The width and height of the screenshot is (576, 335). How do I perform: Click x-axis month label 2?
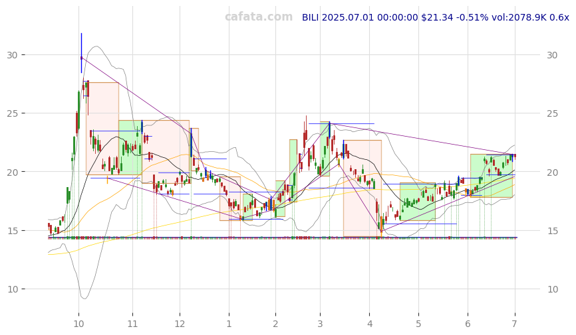275,324
